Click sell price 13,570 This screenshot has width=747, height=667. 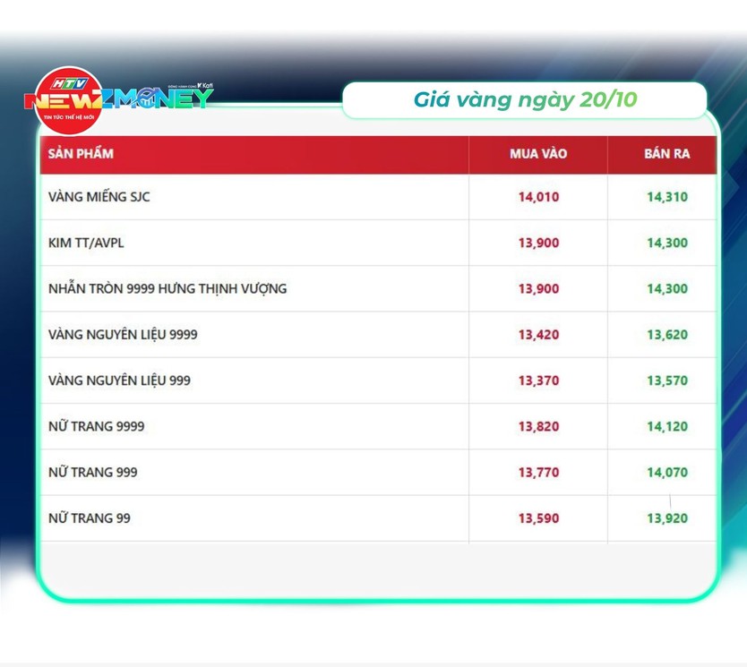667,381
